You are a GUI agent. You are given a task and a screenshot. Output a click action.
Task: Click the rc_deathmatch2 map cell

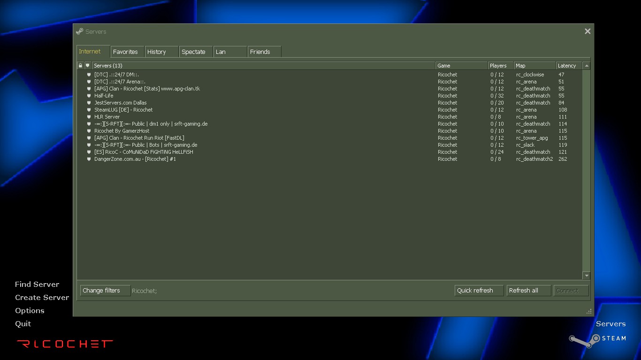534,159
